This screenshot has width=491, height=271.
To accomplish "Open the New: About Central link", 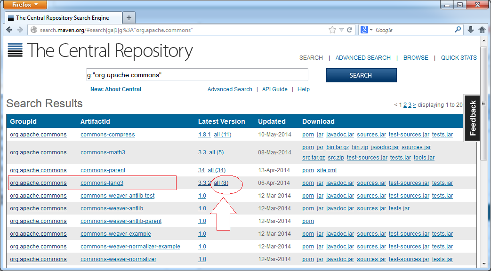I will [116, 89].
